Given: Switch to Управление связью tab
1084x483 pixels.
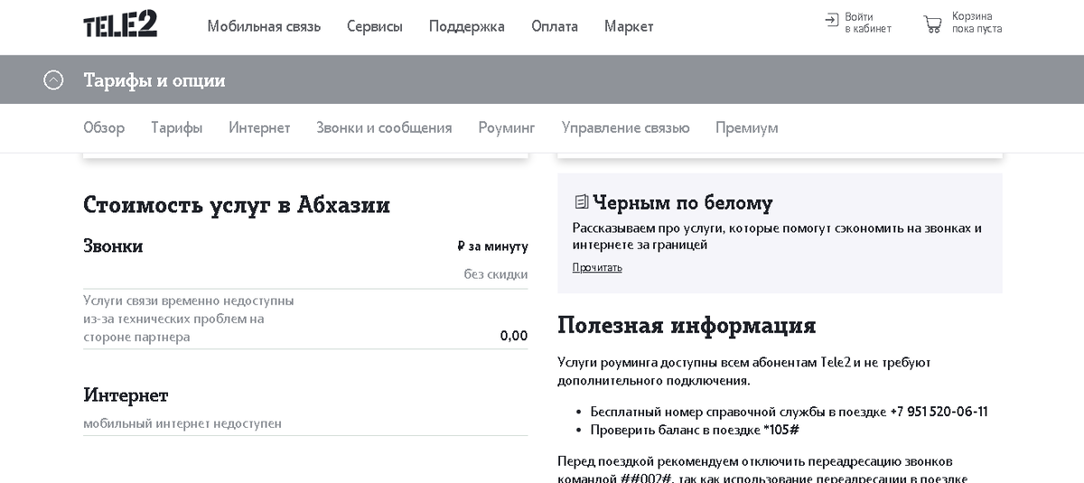Looking at the screenshot, I should click(x=625, y=128).
